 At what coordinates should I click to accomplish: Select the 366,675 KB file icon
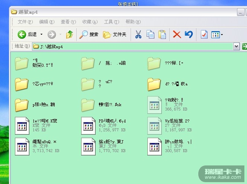pyautogui.click(x=154, y=105)
